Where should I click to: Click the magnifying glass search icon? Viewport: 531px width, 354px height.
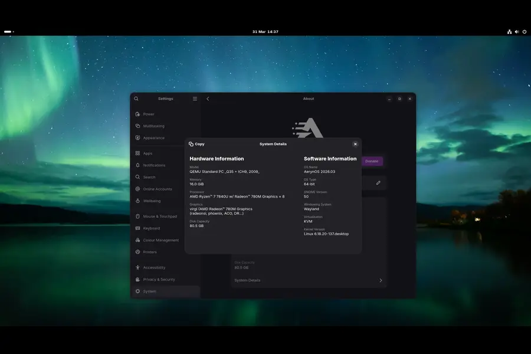(136, 99)
